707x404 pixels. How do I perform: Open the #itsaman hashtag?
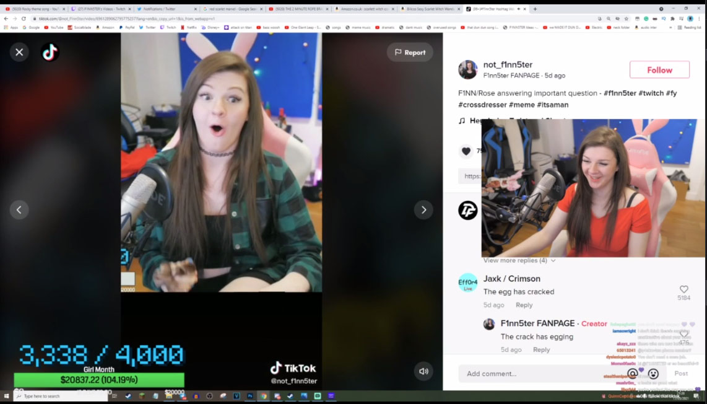pyautogui.click(x=552, y=105)
